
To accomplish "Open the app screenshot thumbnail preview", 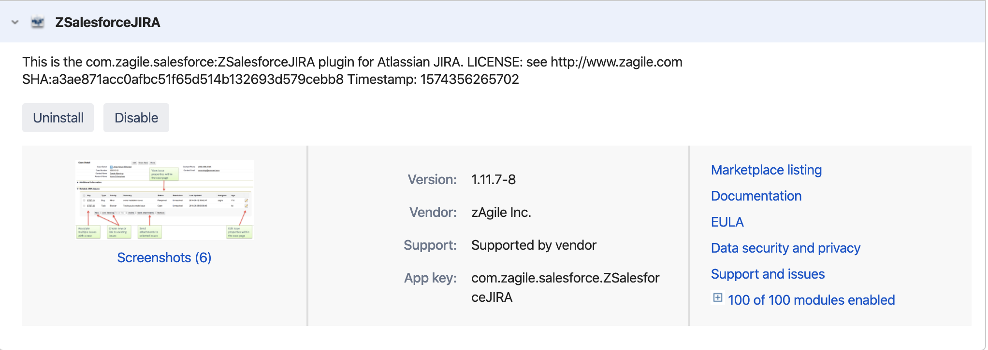I will pyautogui.click(x=164, y=200).
